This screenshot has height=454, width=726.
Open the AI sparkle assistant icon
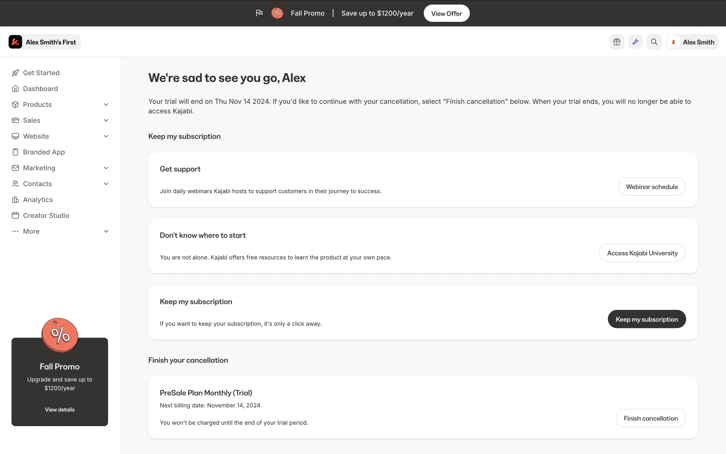(x=635, y=42)
